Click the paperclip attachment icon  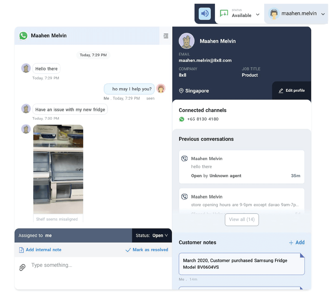pos(22,267)
